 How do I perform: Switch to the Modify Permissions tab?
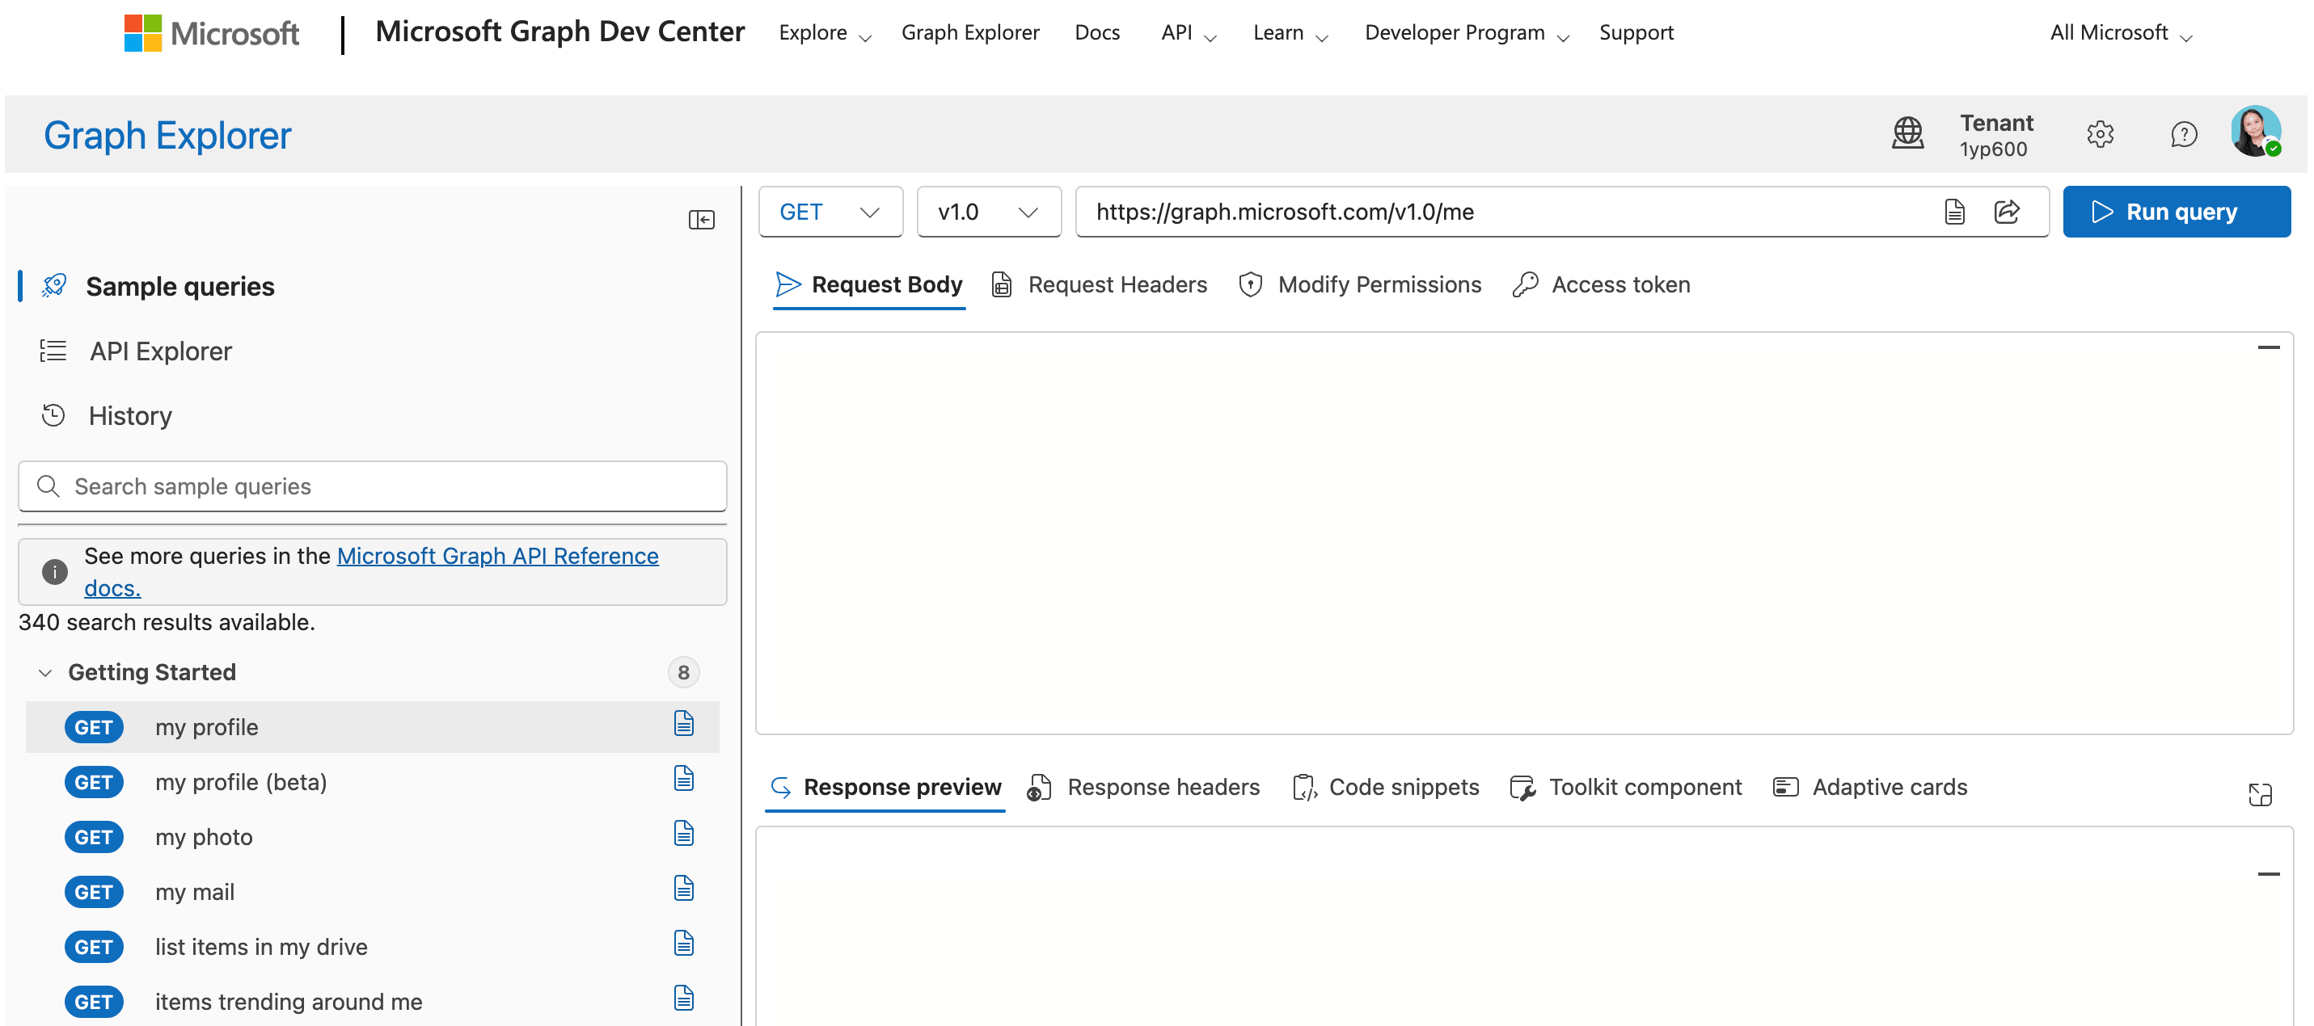coord(1359,284)
